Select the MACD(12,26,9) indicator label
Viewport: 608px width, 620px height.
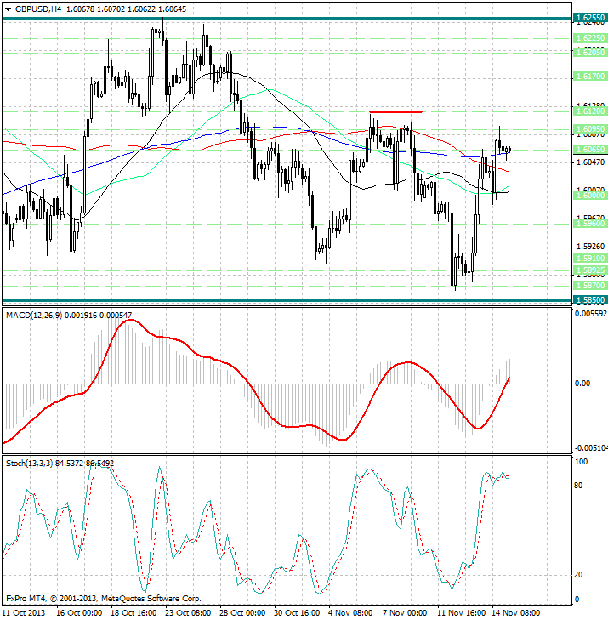[x=34, y=316]
